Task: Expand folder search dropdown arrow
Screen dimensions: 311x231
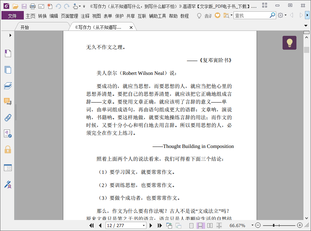Action: coord(231,15)
